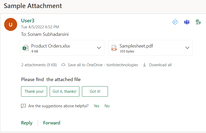206x133 pixels.
Task: Click the PDF icon on Samplesheet.pdf
Action: 114,48
